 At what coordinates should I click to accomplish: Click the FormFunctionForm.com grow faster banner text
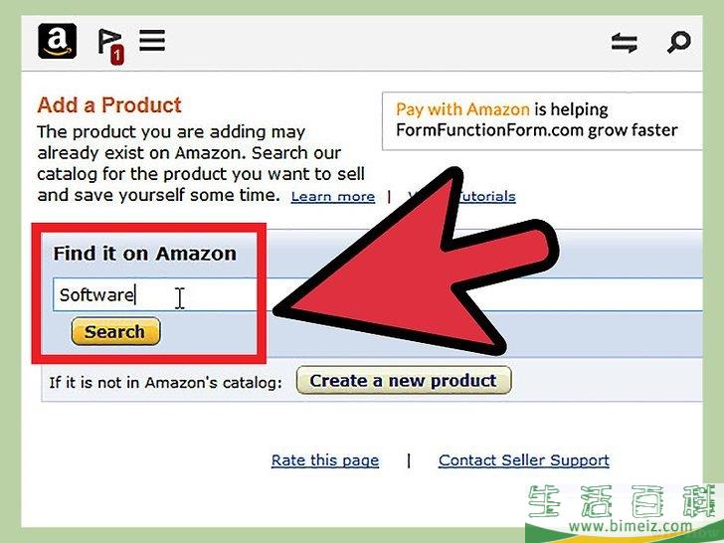[x=537, y=130]
